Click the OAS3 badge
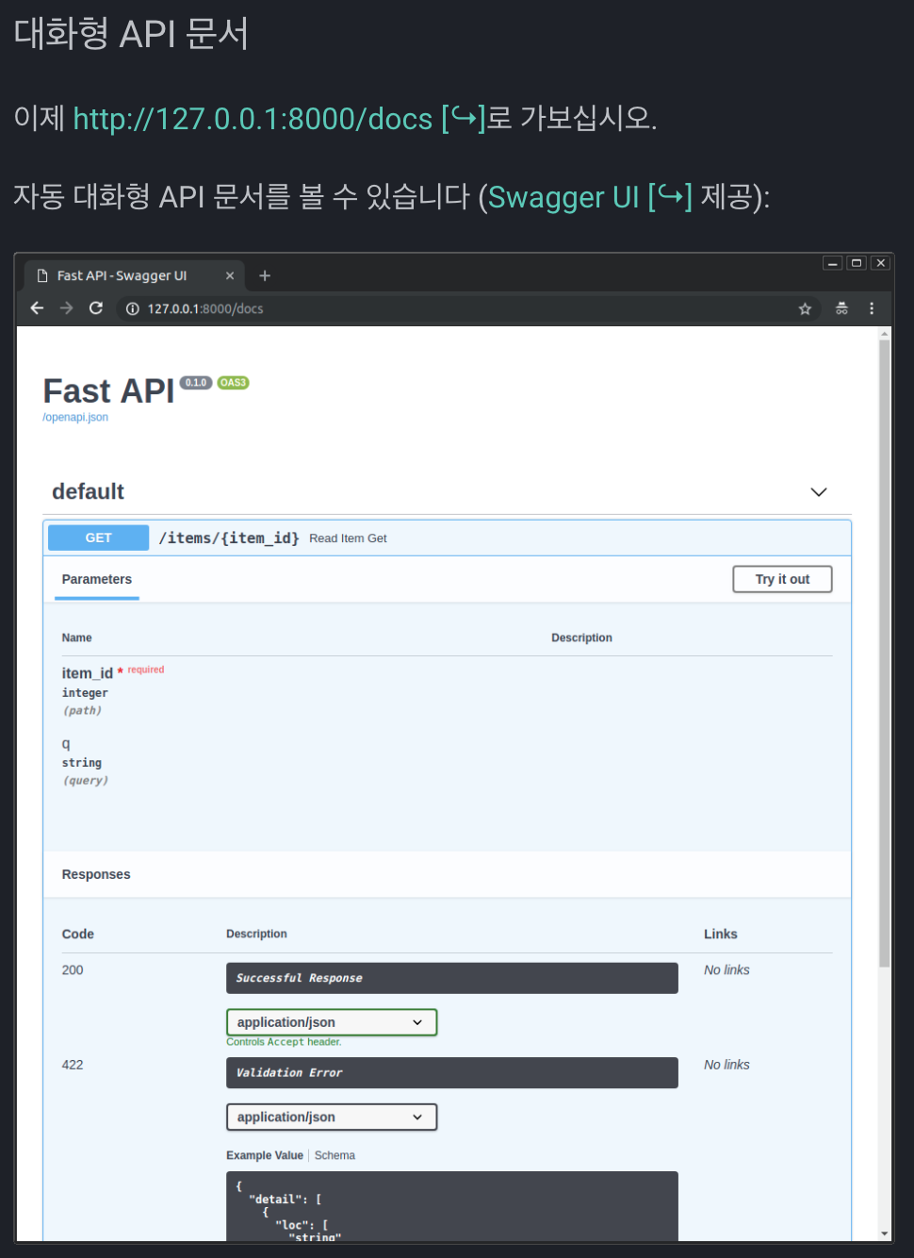914x1258 pixels. pos(233,383)
